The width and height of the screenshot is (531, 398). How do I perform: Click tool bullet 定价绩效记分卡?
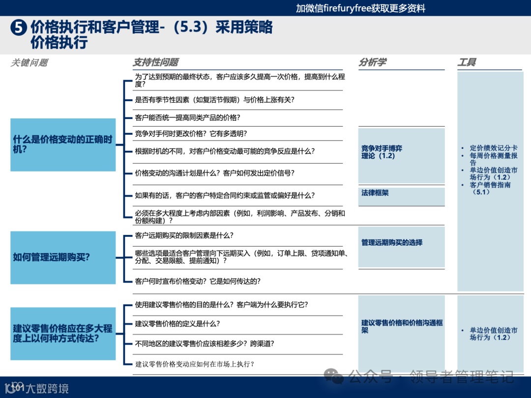tap(494, 148)
